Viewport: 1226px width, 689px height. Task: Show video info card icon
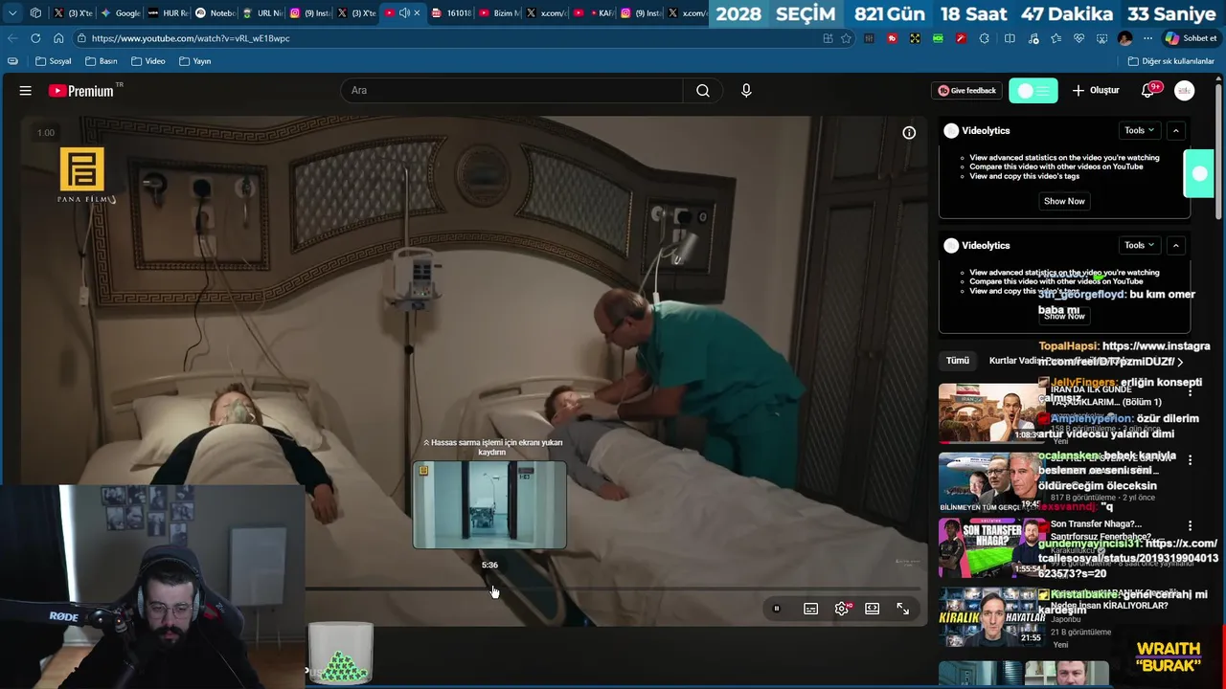click(x=909, y=133)
